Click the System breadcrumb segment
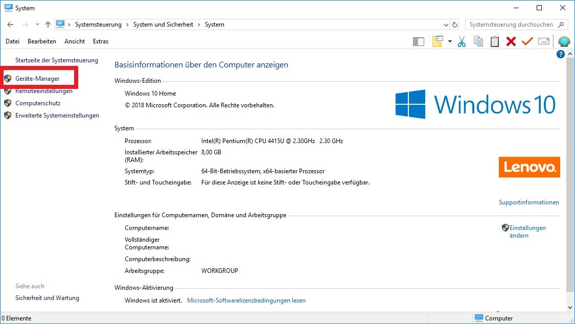This screenshot has height=324, width=575. pos(215,25)
